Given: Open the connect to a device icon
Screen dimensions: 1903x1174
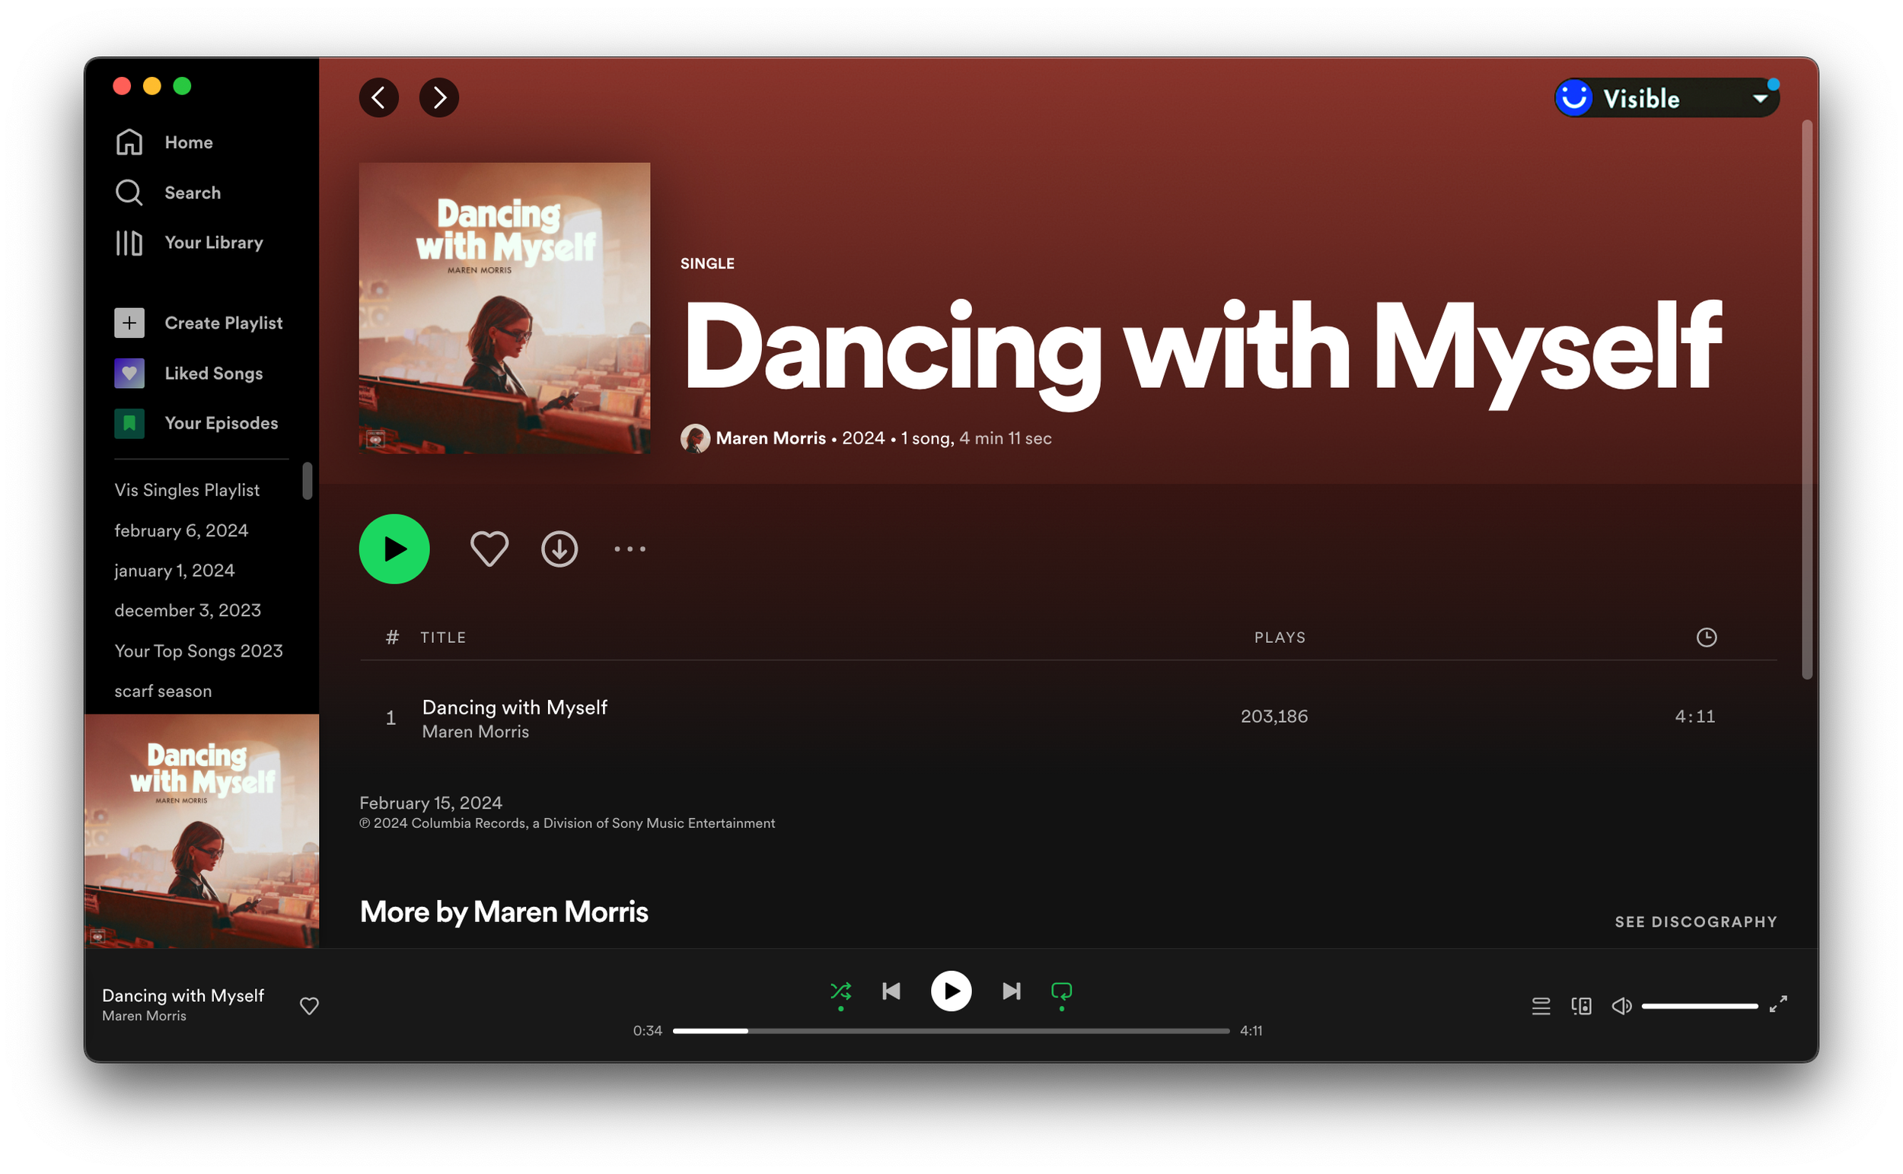Looking at the screenshot, I should click(1581, 1007).
